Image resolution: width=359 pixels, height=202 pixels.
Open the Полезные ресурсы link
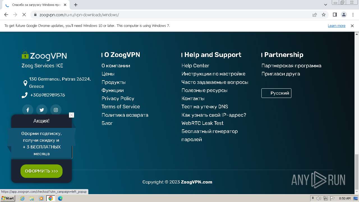click(x=204, y=90)
